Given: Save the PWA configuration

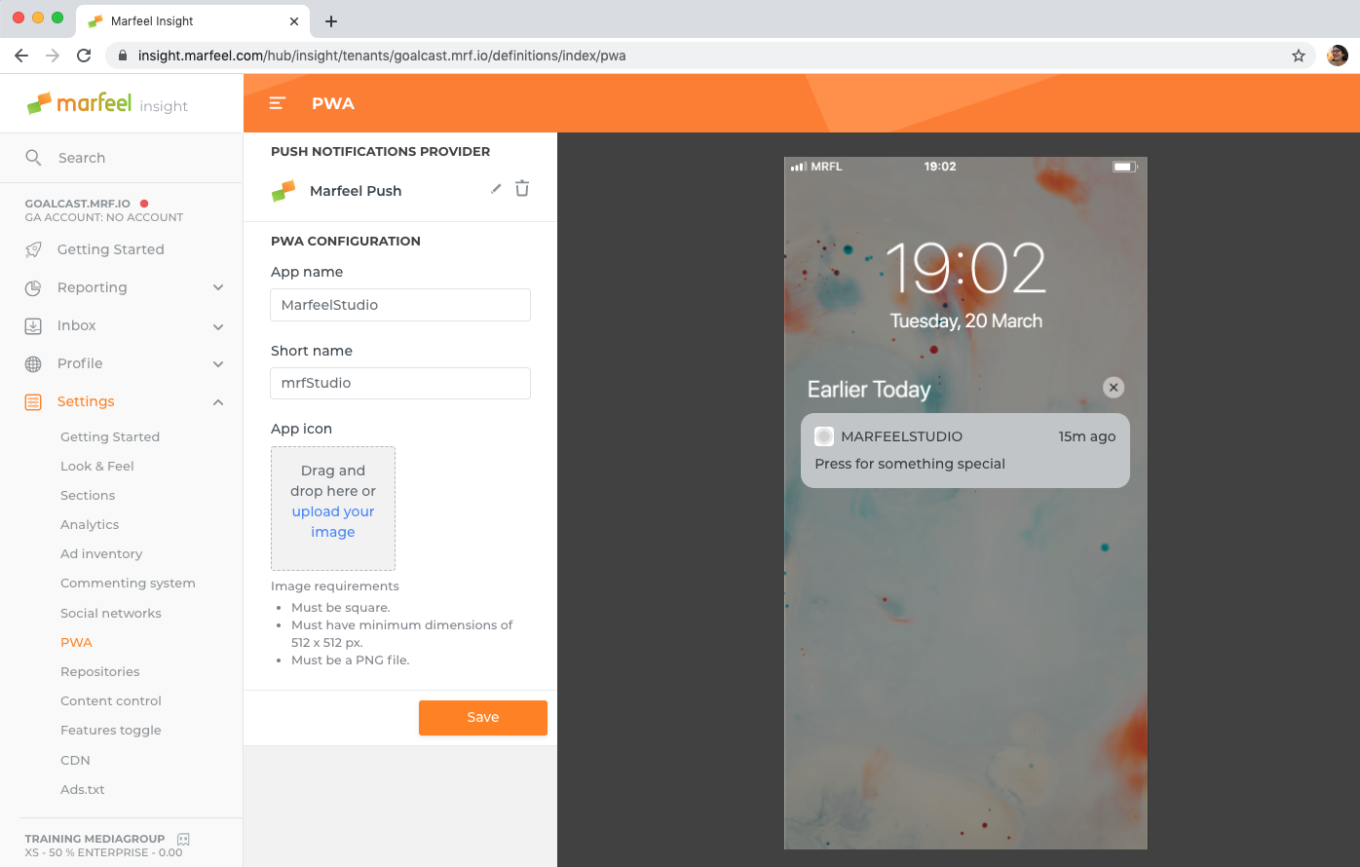Looking at the screenshot, I should click(x=483, y=717).
